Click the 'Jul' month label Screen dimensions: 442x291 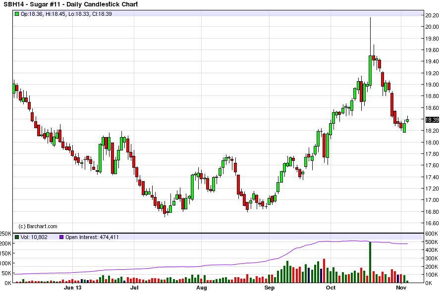click(134, 288)
